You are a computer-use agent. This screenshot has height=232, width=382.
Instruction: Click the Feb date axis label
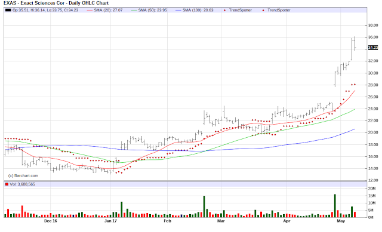[x=167, y=221]
